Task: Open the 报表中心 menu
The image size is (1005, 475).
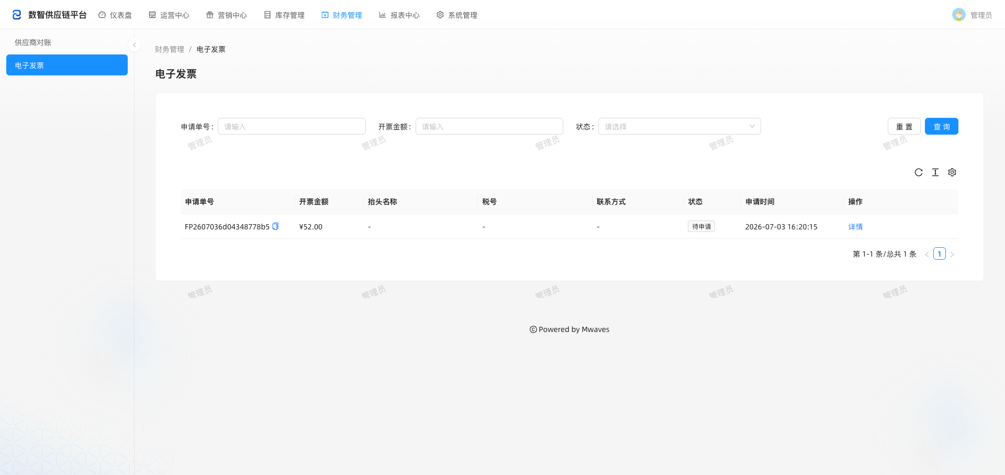Action: tap(399, 15)
